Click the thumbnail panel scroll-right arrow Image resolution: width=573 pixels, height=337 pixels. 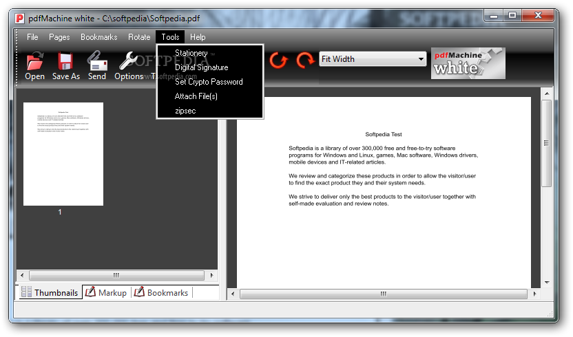pos(212,275)
